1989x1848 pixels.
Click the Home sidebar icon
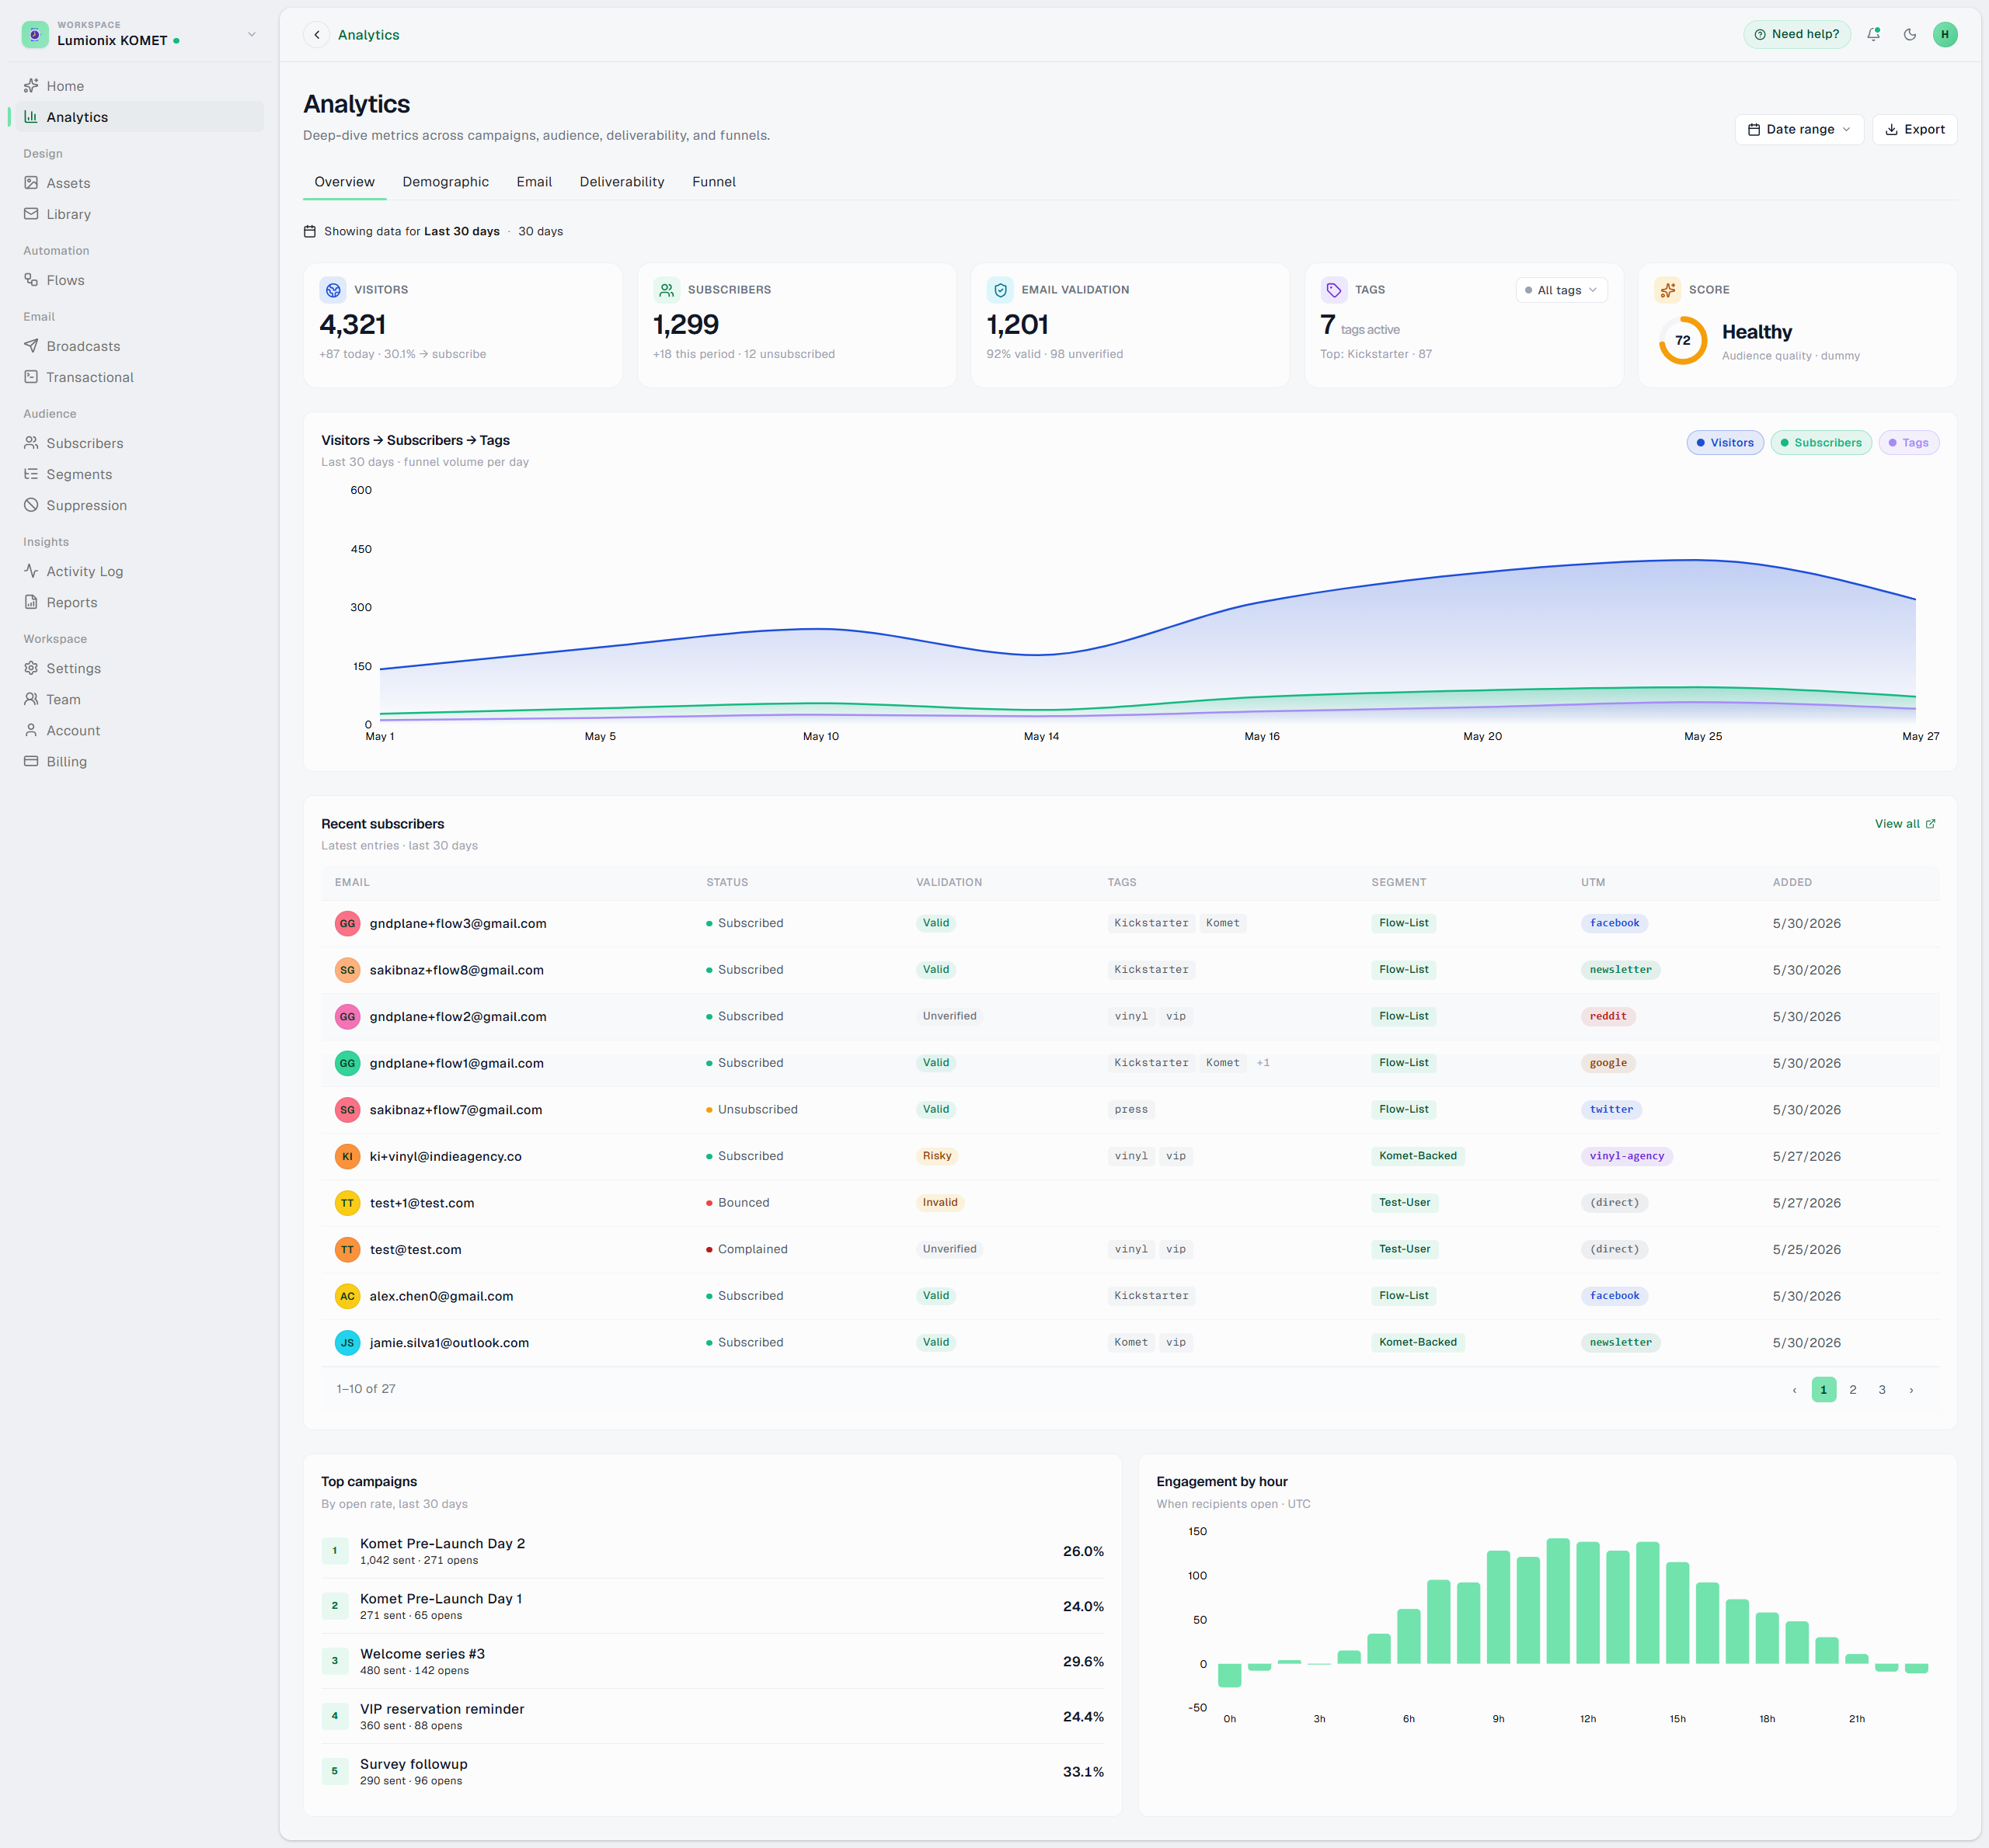[31, 86]
